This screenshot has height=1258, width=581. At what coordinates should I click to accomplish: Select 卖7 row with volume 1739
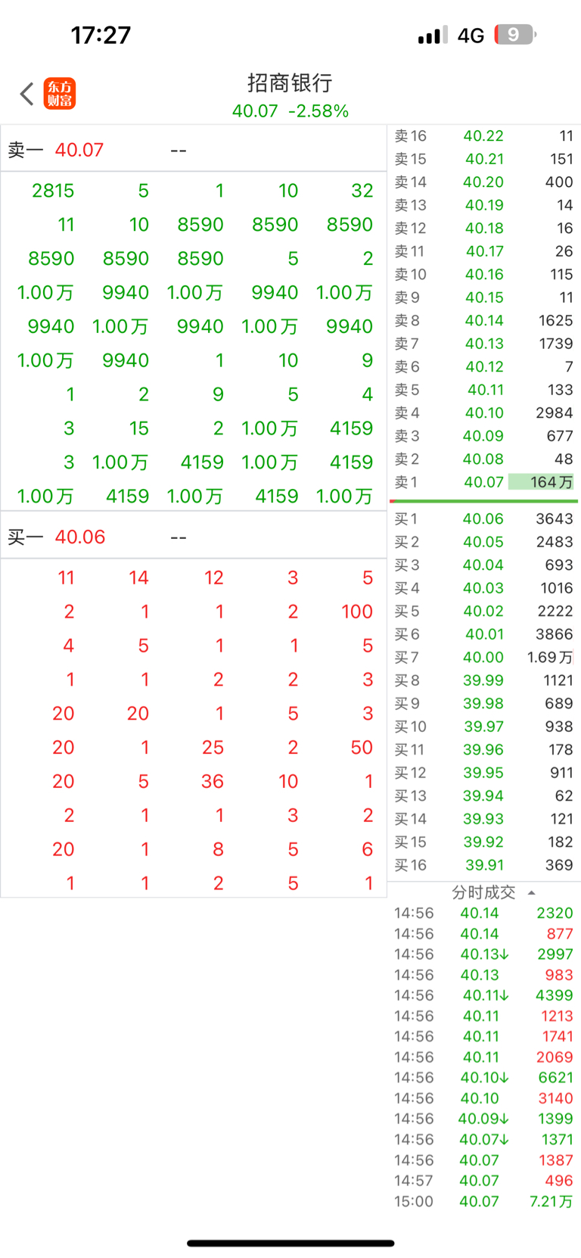point(484,344)
